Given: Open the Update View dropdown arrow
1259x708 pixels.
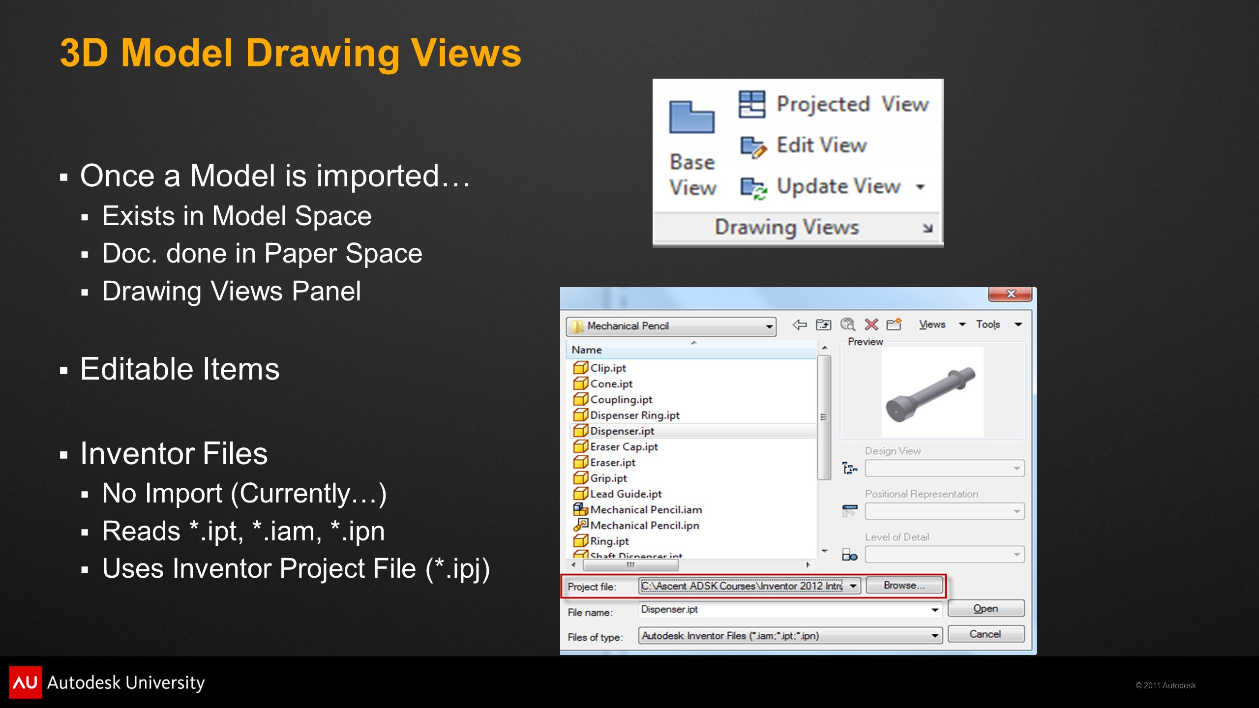Looking at the screenshot, I should click(x=920, y=187).
